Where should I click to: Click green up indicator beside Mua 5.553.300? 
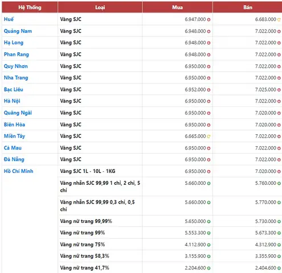(209, 233)
